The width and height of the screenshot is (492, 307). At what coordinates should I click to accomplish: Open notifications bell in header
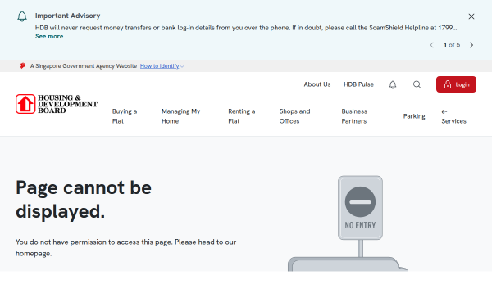click(393, 84)
